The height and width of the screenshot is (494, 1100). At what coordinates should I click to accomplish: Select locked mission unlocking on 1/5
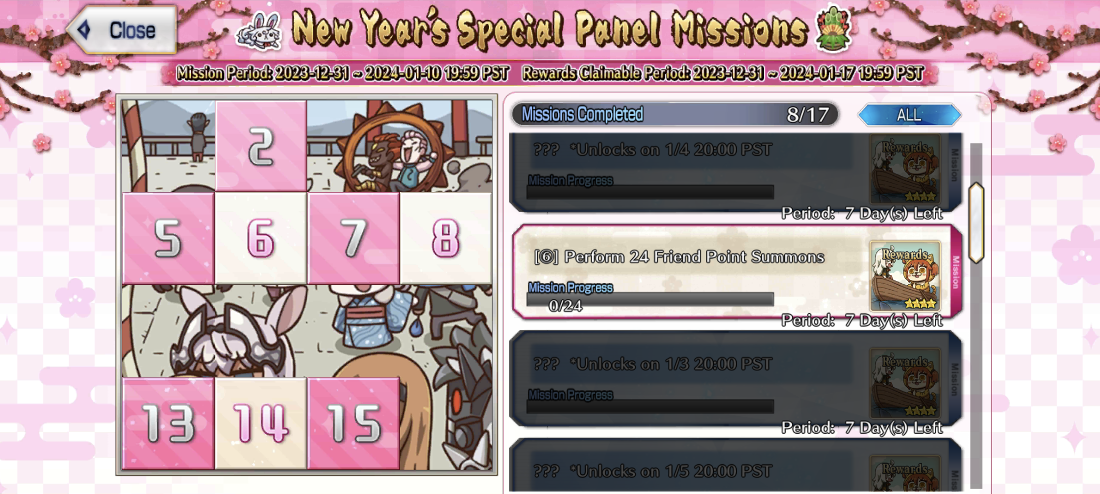point(736,466)
